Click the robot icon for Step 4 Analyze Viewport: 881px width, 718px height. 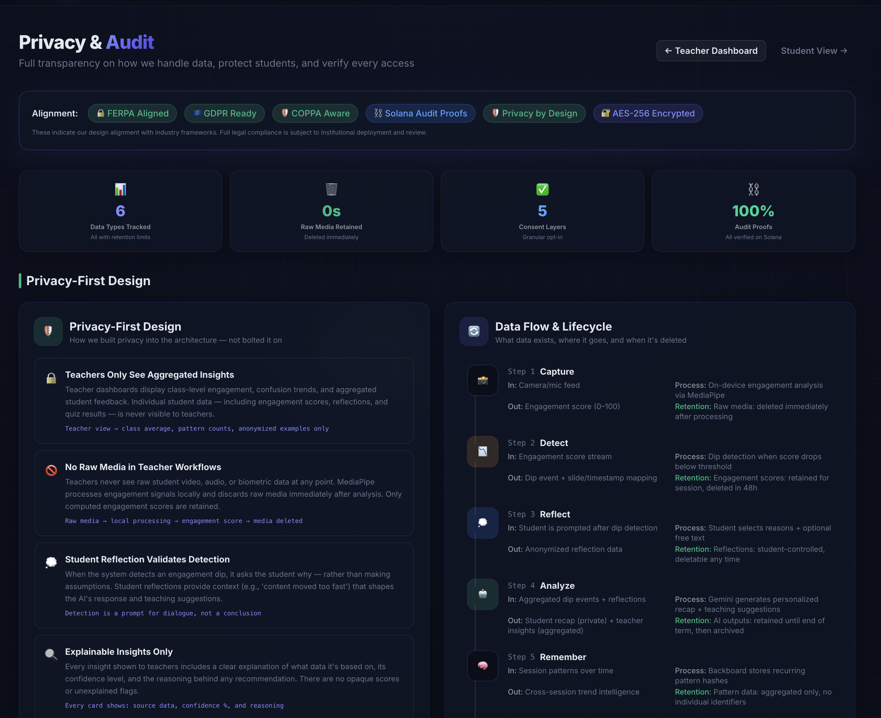(x=482, y=594)
